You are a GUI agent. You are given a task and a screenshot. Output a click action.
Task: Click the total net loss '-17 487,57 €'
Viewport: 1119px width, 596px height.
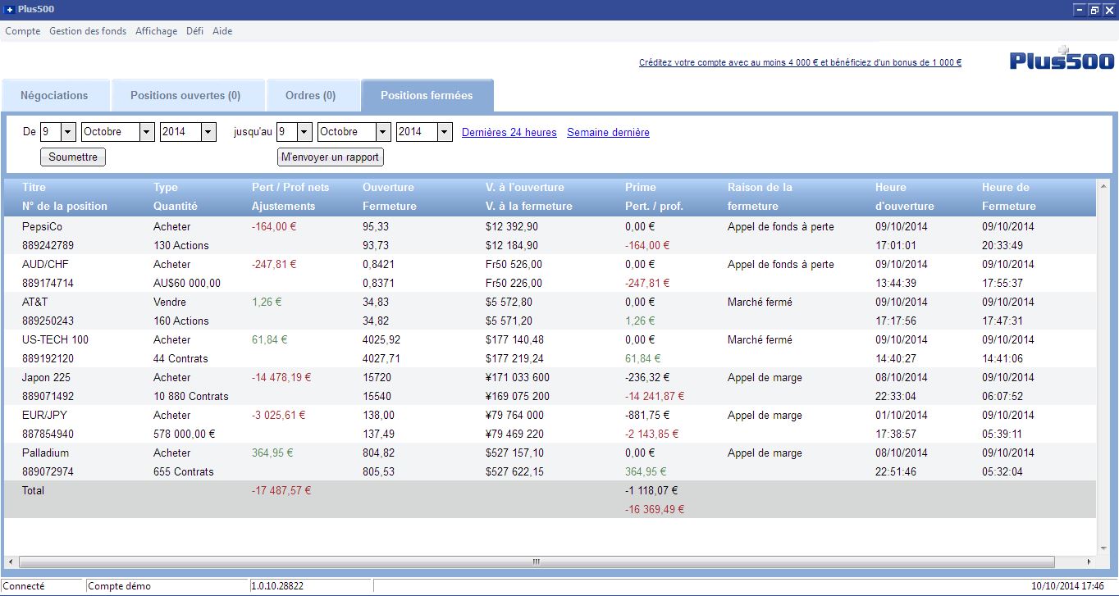[281, 490]
